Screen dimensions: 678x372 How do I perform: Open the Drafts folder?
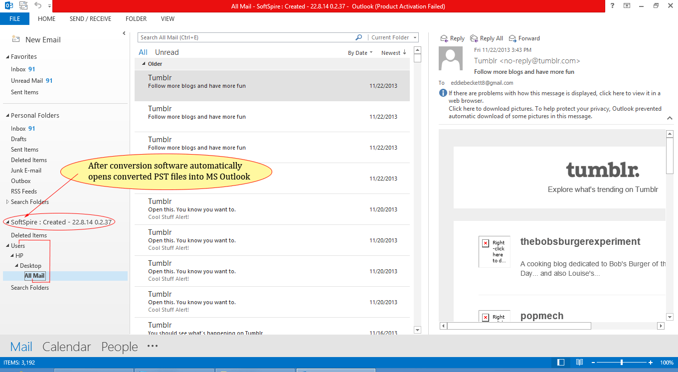(x=18, y=139)
